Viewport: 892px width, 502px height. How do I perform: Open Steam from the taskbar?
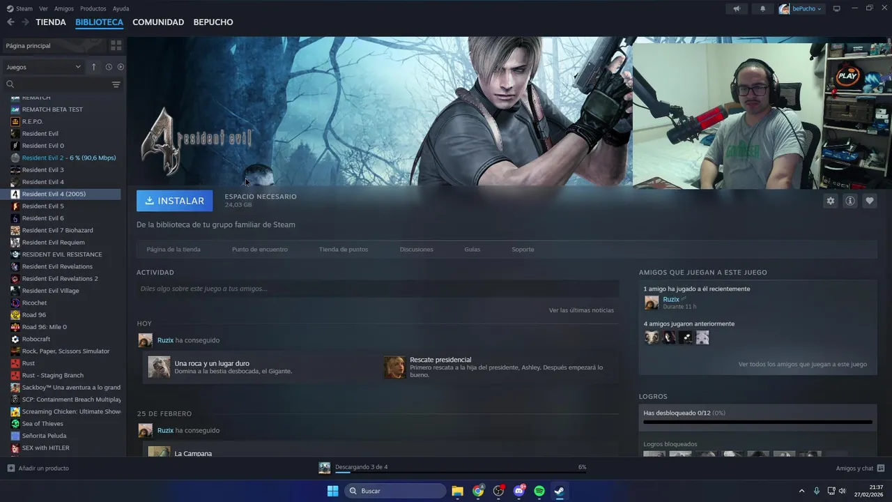tap(560, 491)
